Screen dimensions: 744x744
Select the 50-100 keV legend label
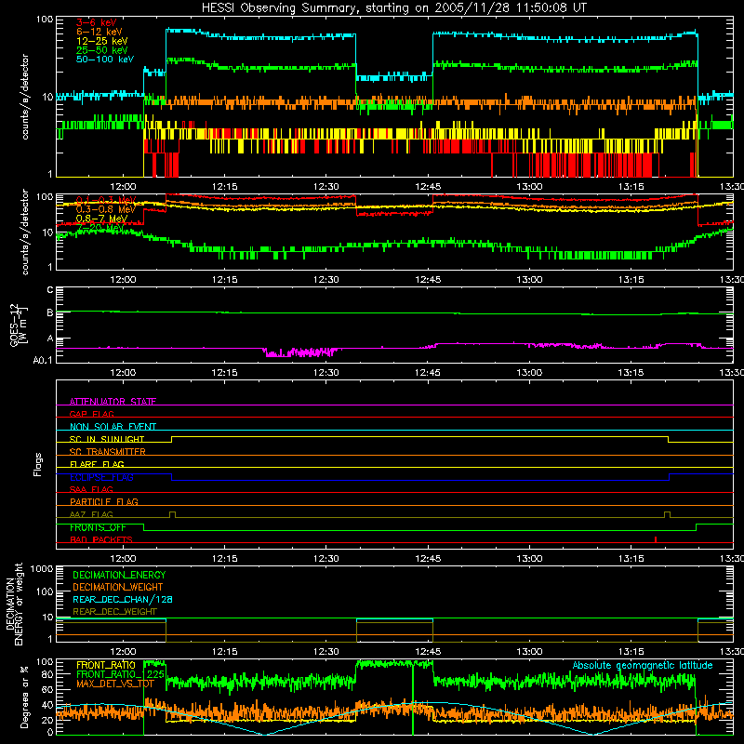105,59
